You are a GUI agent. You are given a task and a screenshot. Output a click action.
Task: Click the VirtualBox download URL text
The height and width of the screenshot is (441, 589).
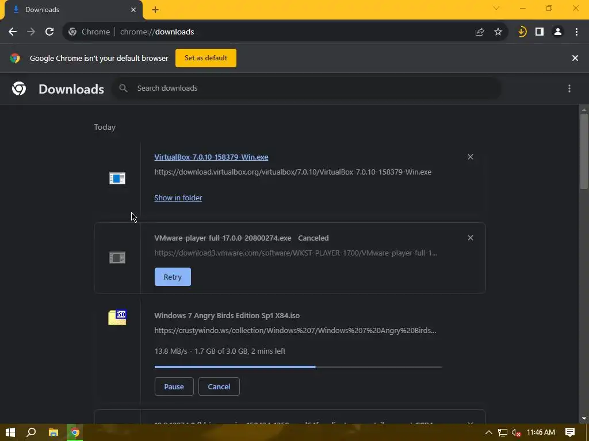pos(293,172)
